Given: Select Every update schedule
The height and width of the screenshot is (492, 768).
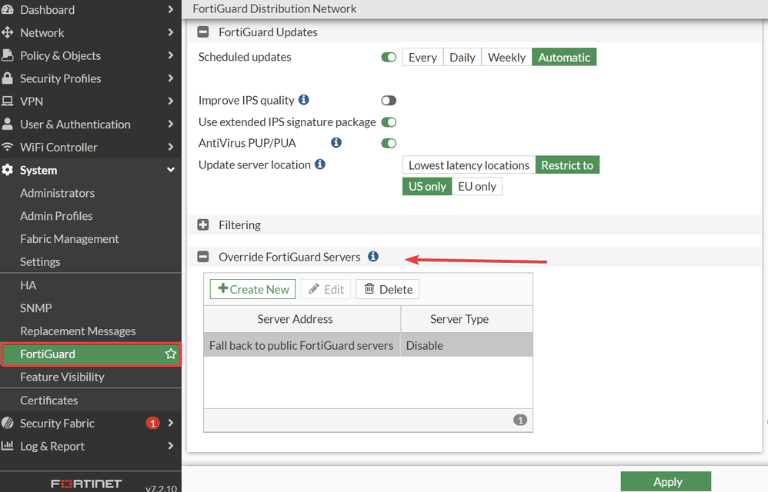Looking at the screenshot, I should [422, 57].
